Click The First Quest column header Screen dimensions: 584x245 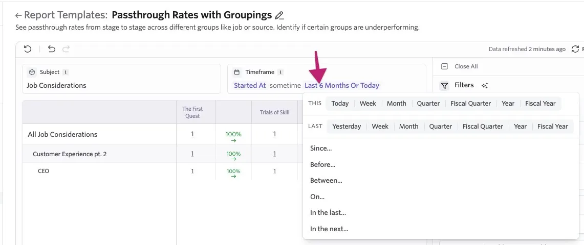click(192, 112)
